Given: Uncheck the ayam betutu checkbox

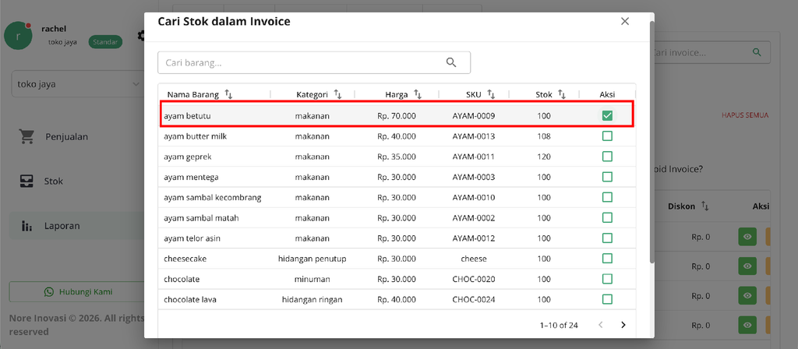Looking at the screenshot, I should point(607,116).
